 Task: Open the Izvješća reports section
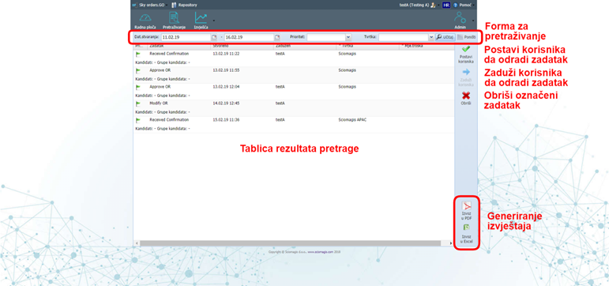tap(201, 21)
